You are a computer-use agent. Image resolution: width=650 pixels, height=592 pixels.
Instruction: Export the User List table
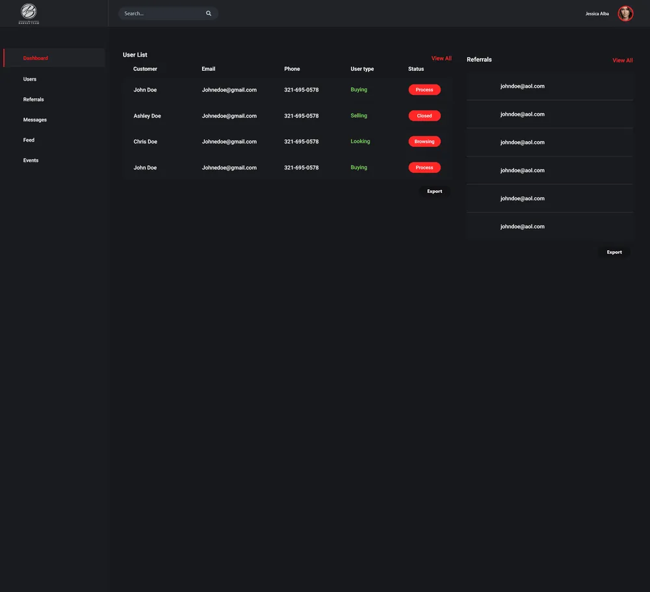434,191
